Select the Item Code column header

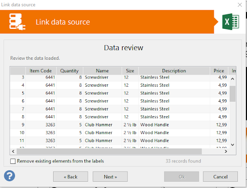tap(41, 71)
